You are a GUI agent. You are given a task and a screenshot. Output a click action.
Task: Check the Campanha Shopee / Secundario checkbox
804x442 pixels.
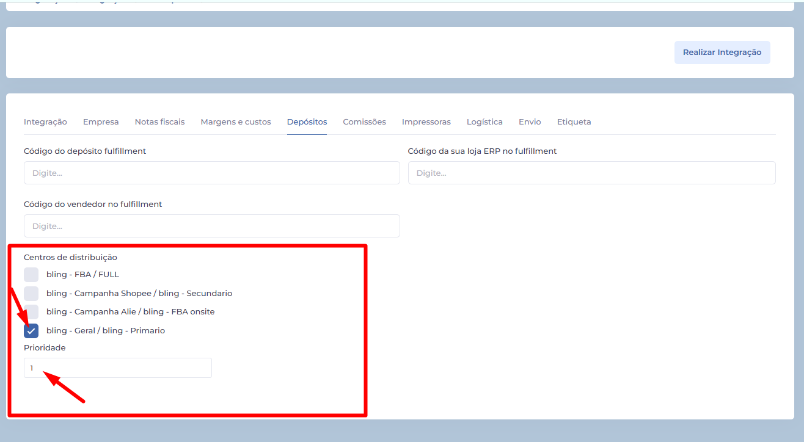coord(31,294)
